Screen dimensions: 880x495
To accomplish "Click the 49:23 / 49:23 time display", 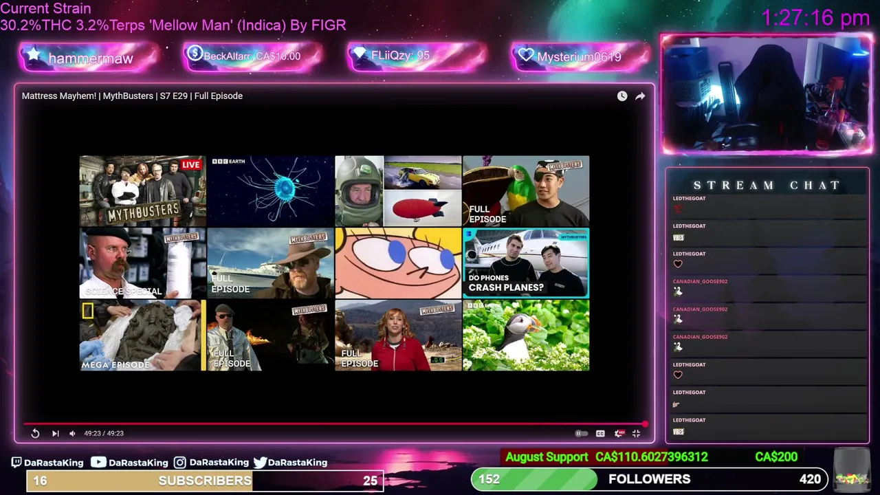I will [x=104, y=433].
